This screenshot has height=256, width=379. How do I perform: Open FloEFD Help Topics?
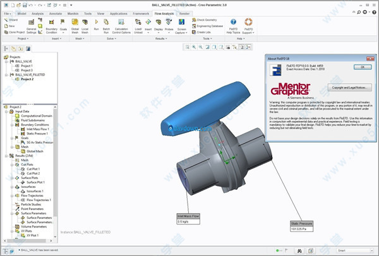[x=234, y=24]
